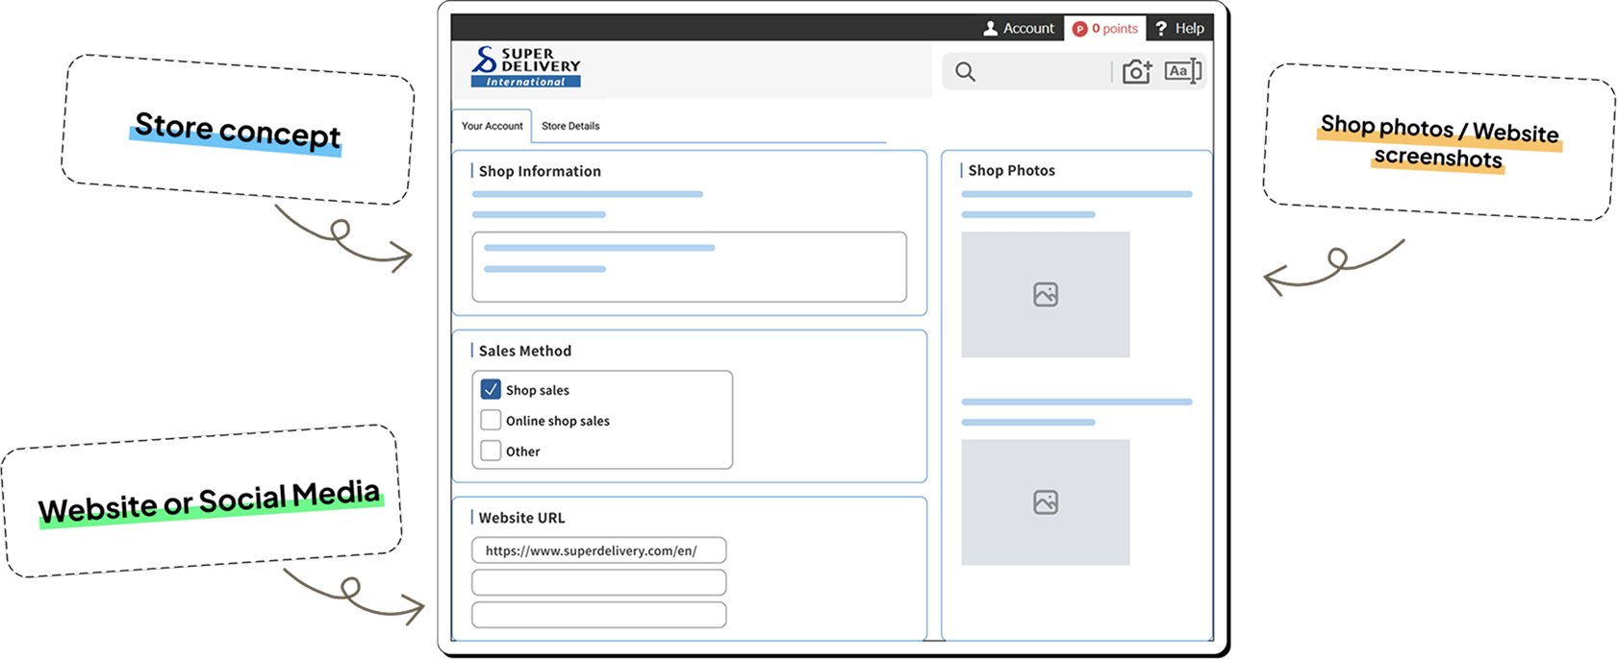
Task: Click the Website URL heading
Action: tap(522, 518)
